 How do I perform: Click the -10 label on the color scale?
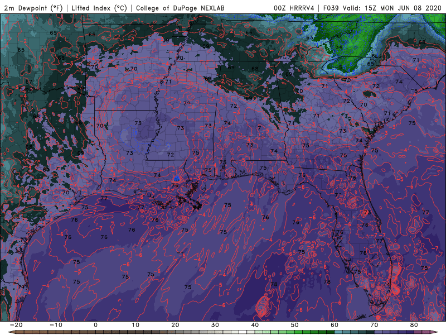coord(56,325)
